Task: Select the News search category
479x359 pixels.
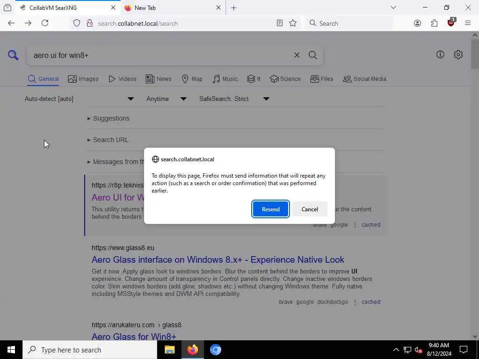Action: pos(159,79)
